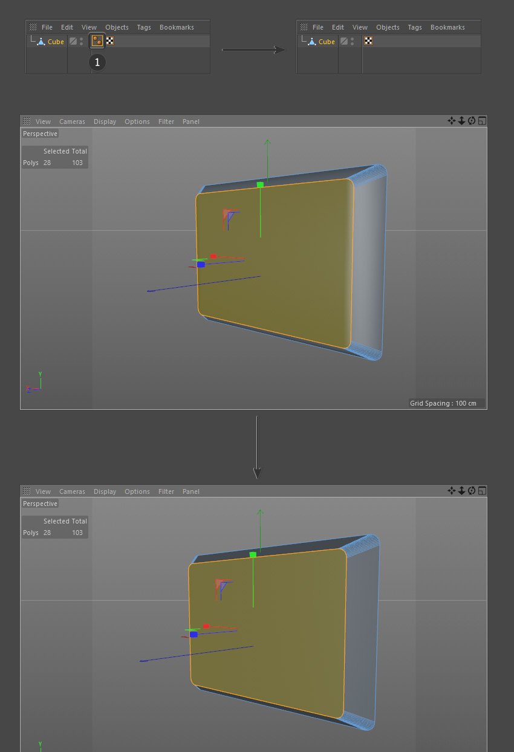Open the Tags menu in left Object Manager
This screenshot has height=752, width=514.
(144, 27)
